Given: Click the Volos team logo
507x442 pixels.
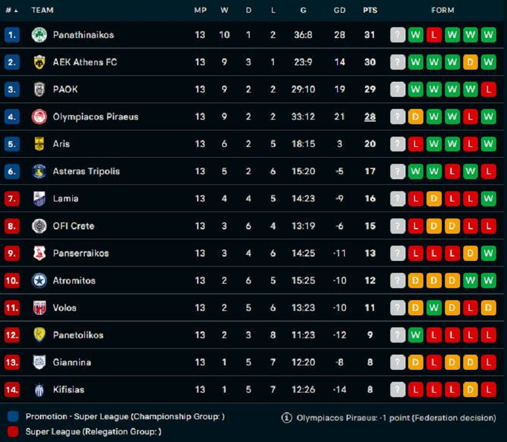Looking at the screenshot, I should (39, 308).
